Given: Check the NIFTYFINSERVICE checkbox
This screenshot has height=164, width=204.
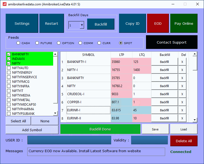Looking at the screenshot, I should click(x=9, y=77).
